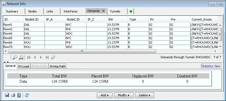Click the printer icon
This screenshot has height=101, width=226.
tap(13, 95)
